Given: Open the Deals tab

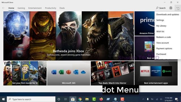Looking at the screenshot, I should pyautogui.click(x=62, y=8).
